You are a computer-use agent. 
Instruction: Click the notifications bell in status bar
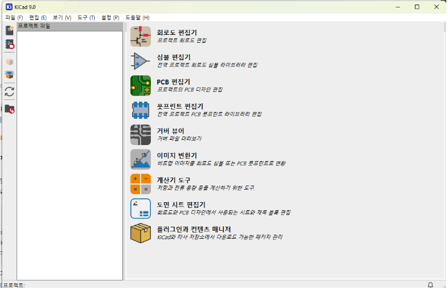tap(430, 284)
